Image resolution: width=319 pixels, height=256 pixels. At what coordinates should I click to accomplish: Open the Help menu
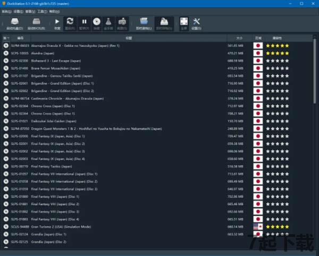(x=54, y=12)
